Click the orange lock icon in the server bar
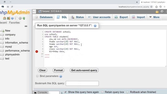 pos(157,11)
